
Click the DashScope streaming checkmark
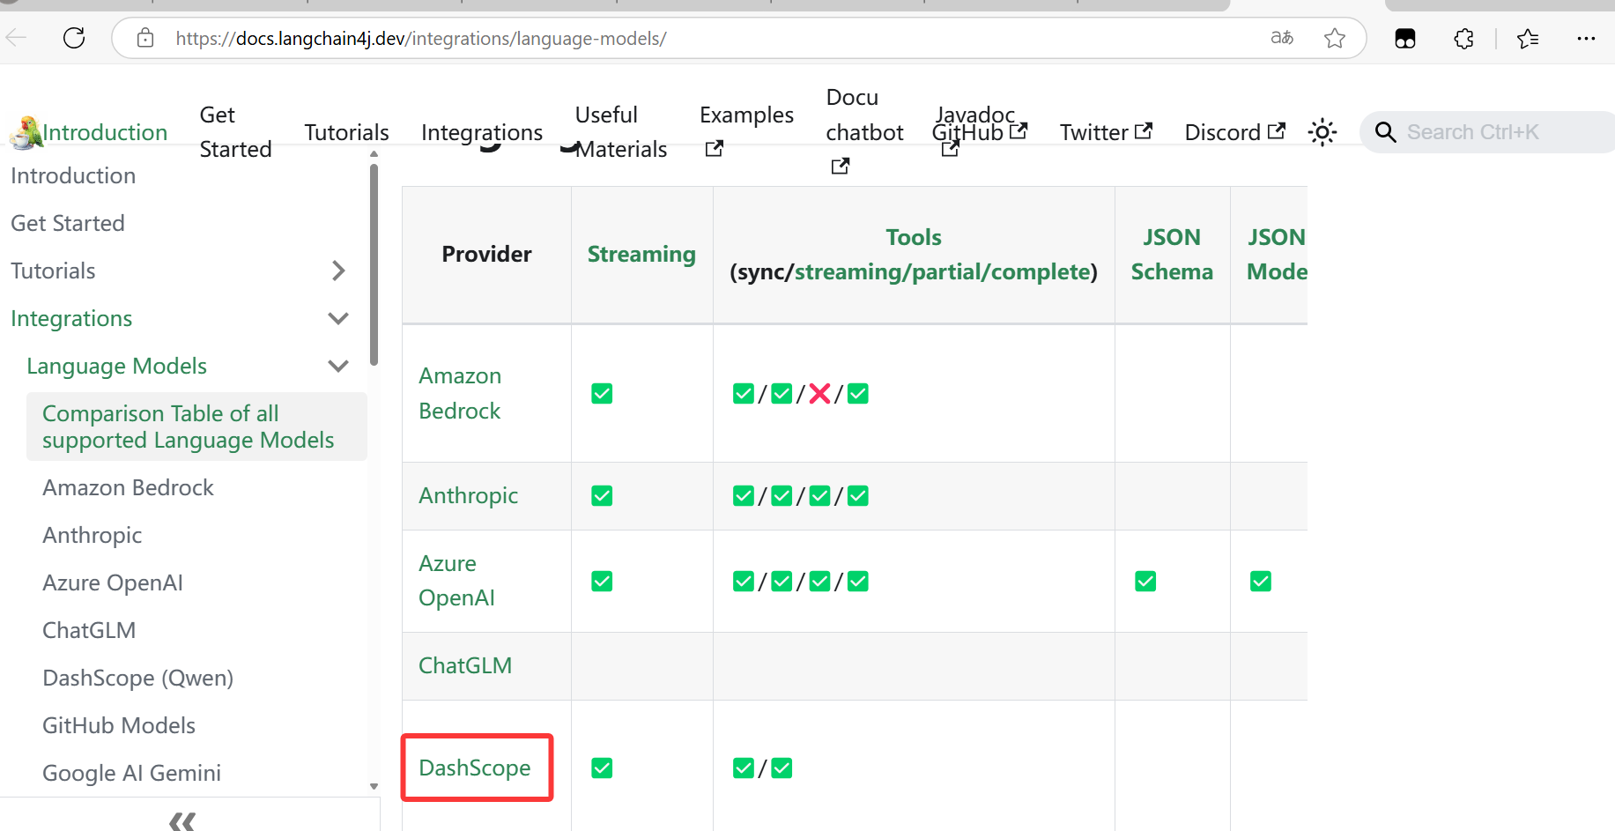(602, 768)
